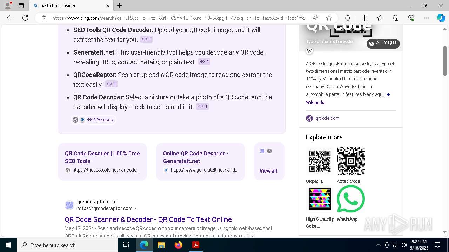Image resolution: width=449 pixels, height=252 pixels.
Task: Click scrollbar down arrow
Action: click(x=445, y=232)
